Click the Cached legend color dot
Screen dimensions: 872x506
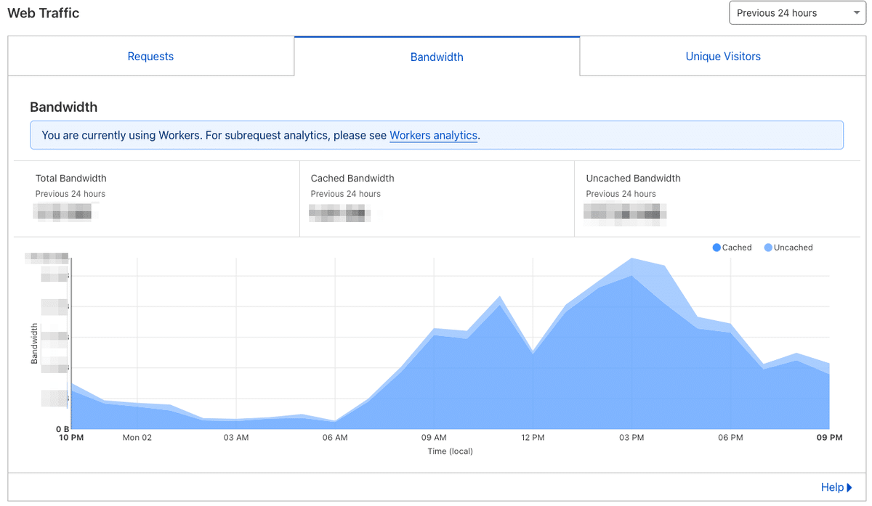point(716,248)
